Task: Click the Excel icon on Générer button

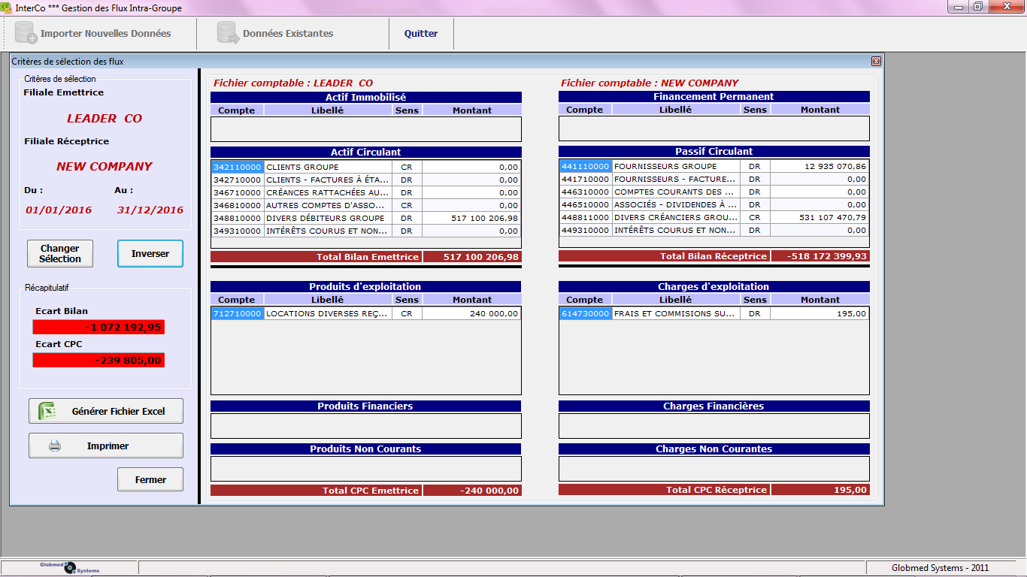Action: [x=47, y=411]
